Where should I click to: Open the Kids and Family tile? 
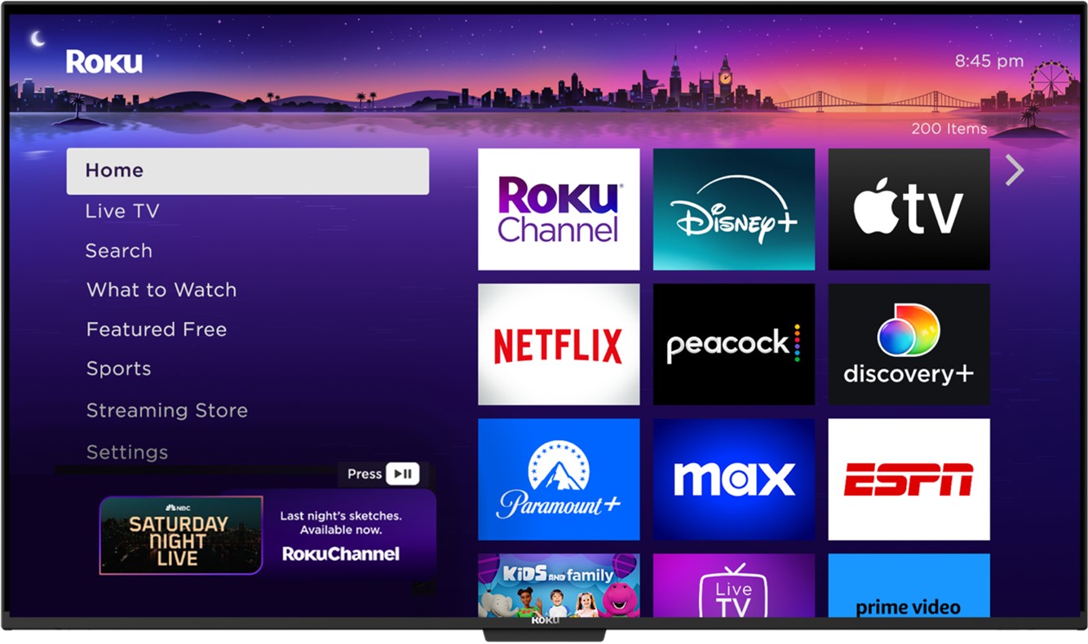pos(559,585)
